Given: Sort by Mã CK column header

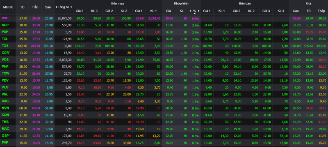Looking at the screenshot, I should tap(7, 7).
